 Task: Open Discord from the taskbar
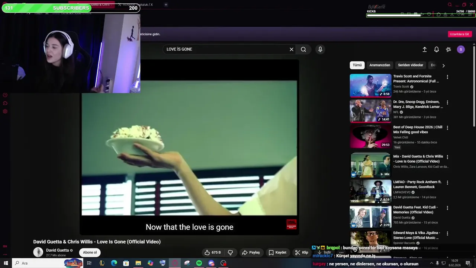coord(211,263)
